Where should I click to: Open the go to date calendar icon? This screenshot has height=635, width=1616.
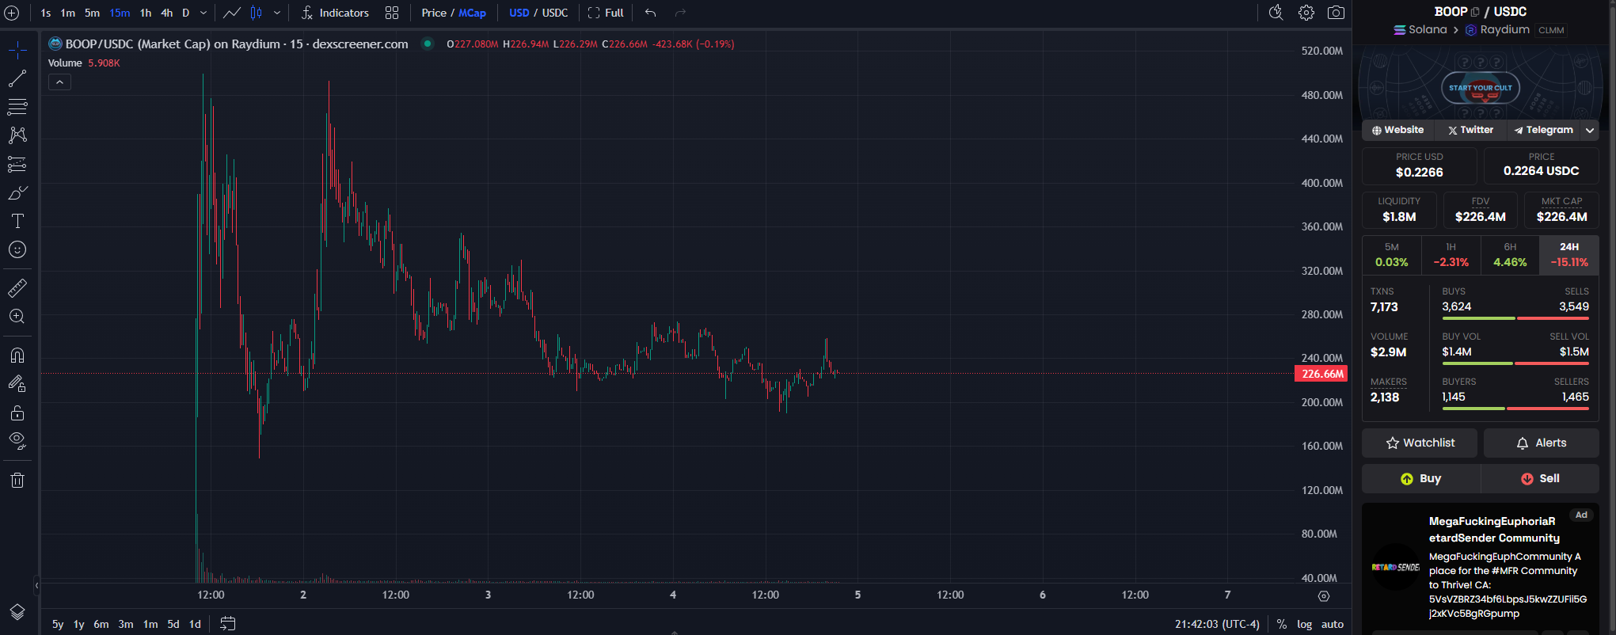tap(227, 624)
